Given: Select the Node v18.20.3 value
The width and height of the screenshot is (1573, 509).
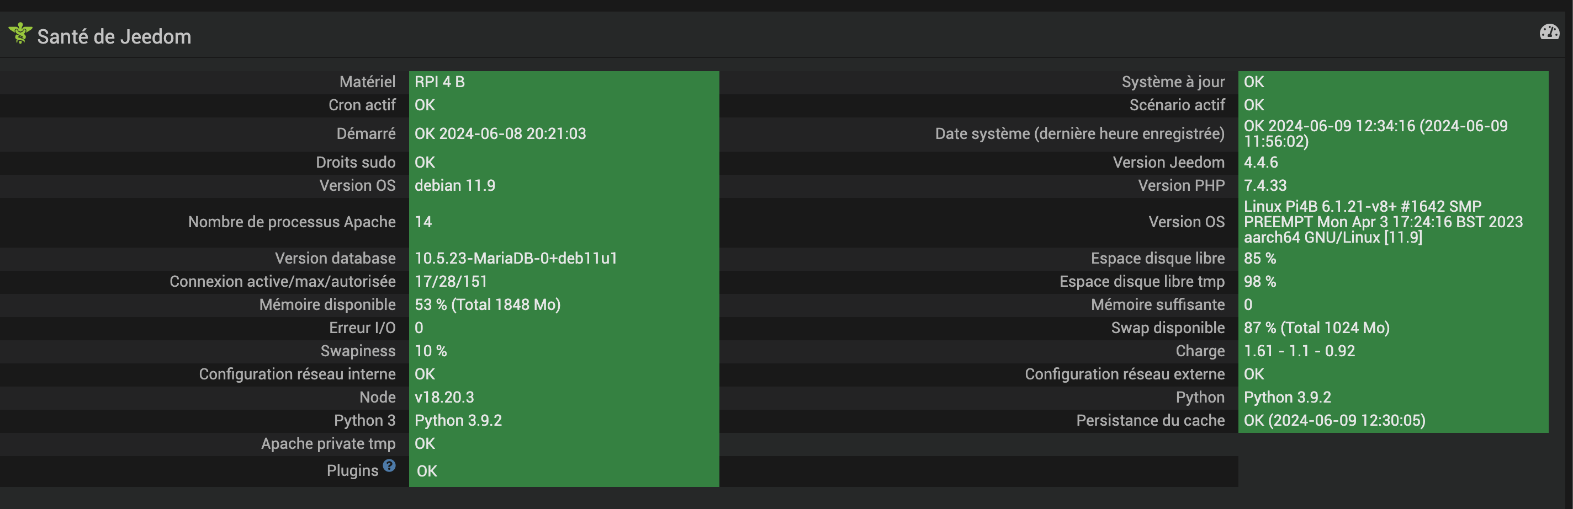Looking at the screenshot, I should [444, 398].
